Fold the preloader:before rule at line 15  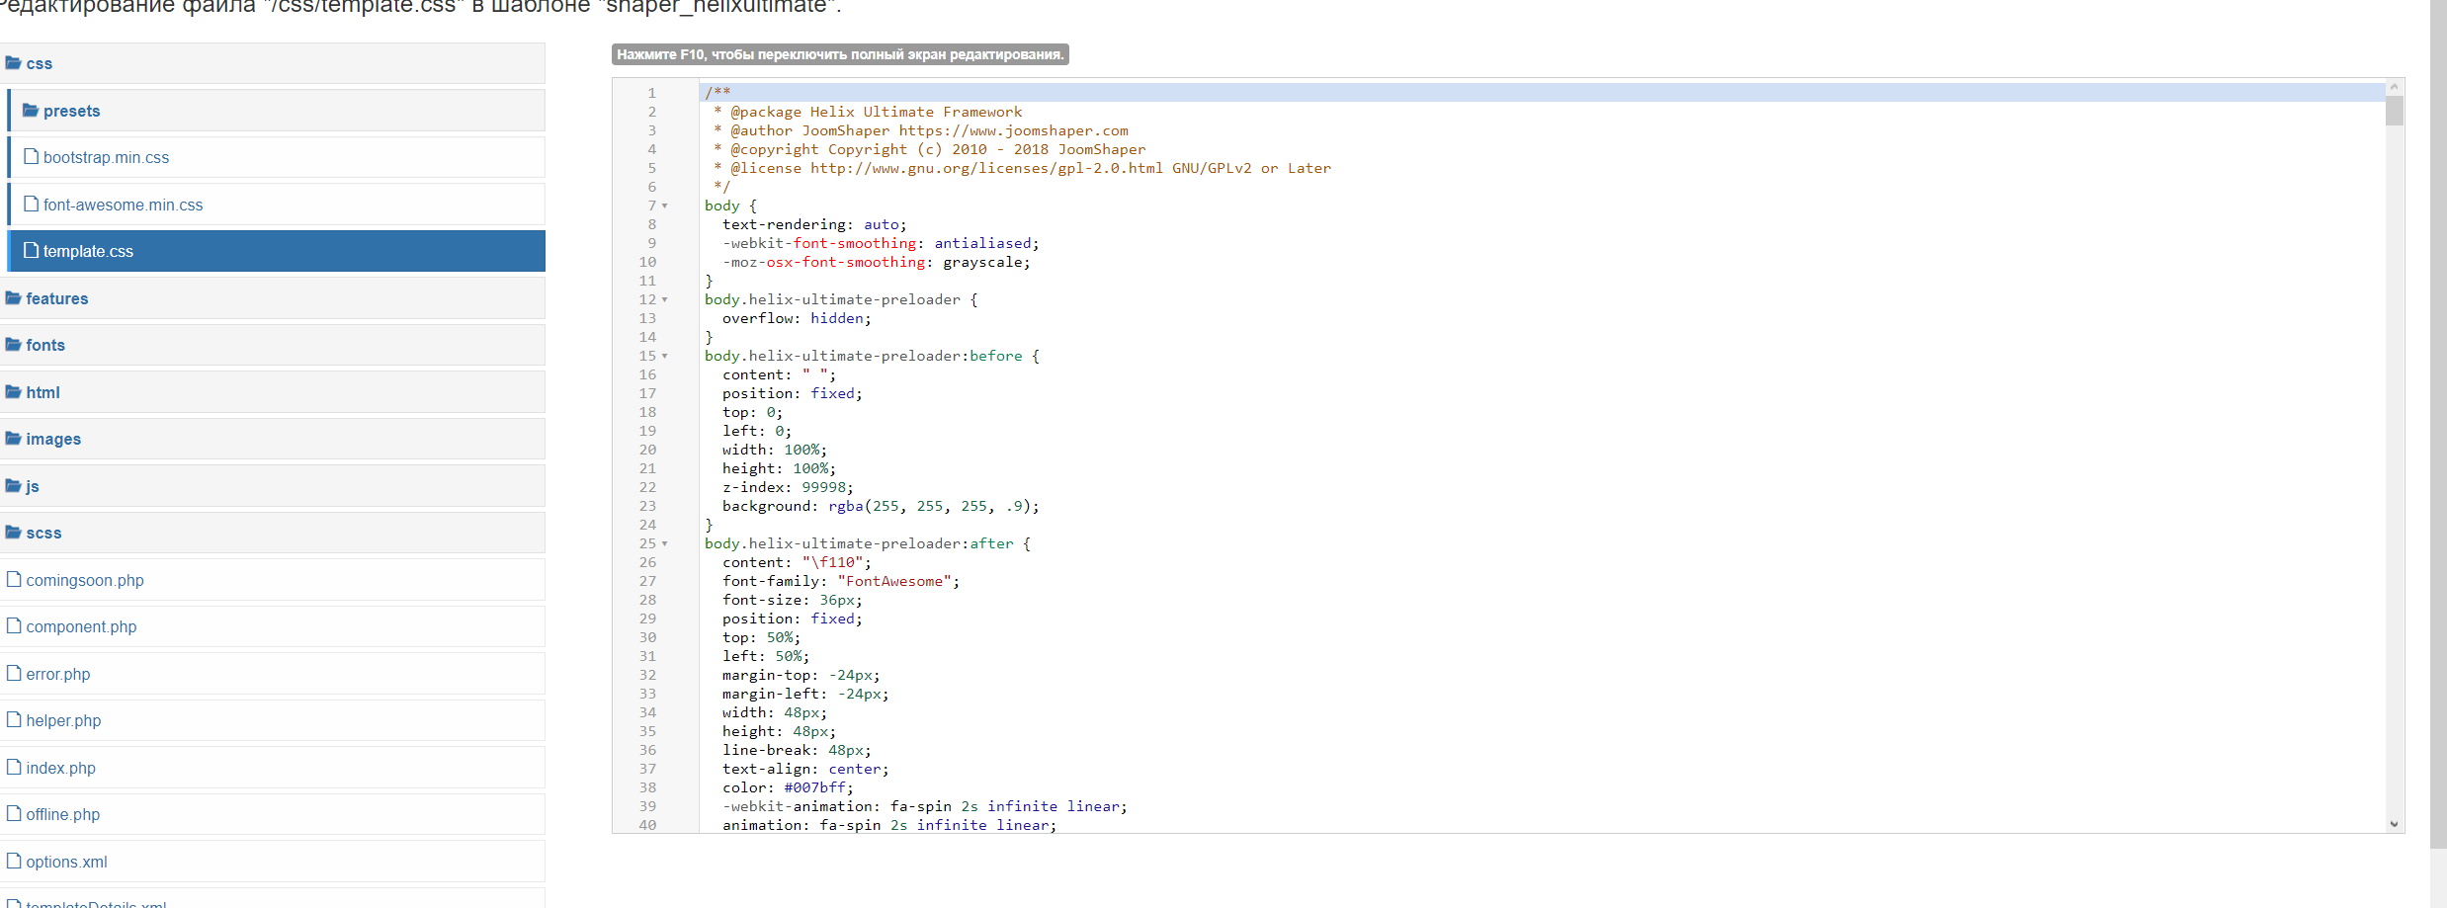[x=665, y=356]
